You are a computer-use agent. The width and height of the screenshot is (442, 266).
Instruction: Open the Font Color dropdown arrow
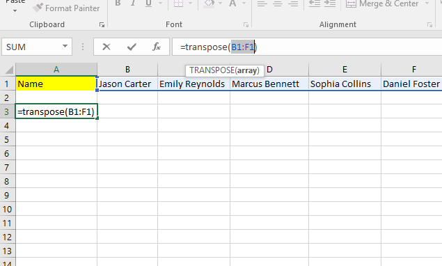tap(244, 3)
